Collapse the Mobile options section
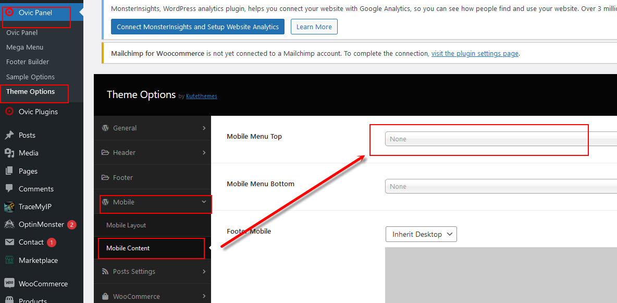The width and height of the screenshot is (617, 303). point(204,202)
